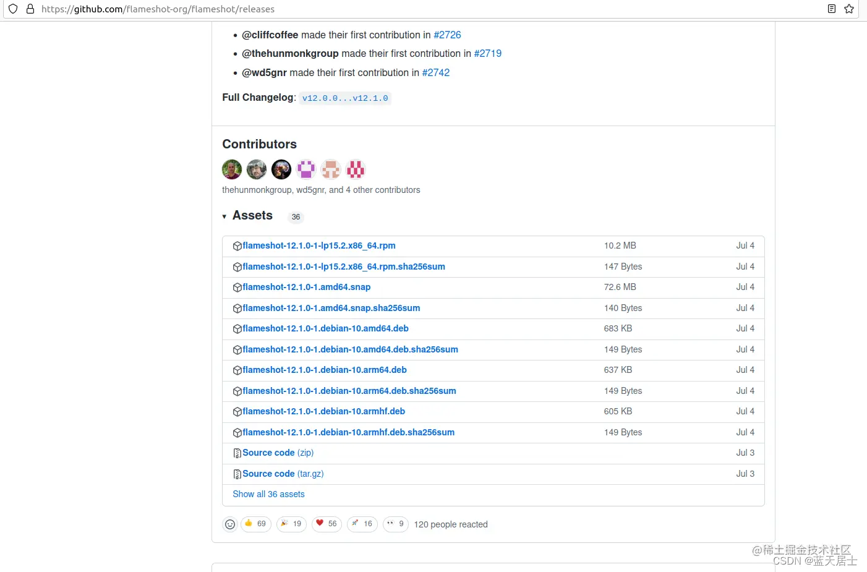
Task: Download flameshot-12.1.0-1.amd64.snap
Action: click(306, 288)
